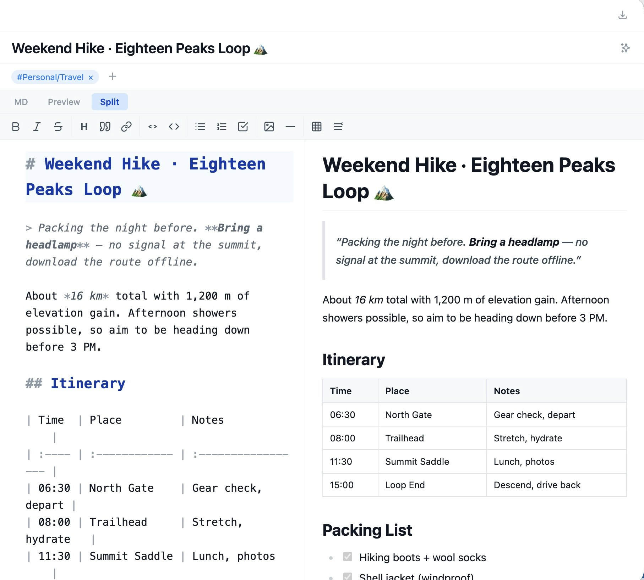Click the download icon at top right
The image size is (644, 580).
[x=622, y=15]
